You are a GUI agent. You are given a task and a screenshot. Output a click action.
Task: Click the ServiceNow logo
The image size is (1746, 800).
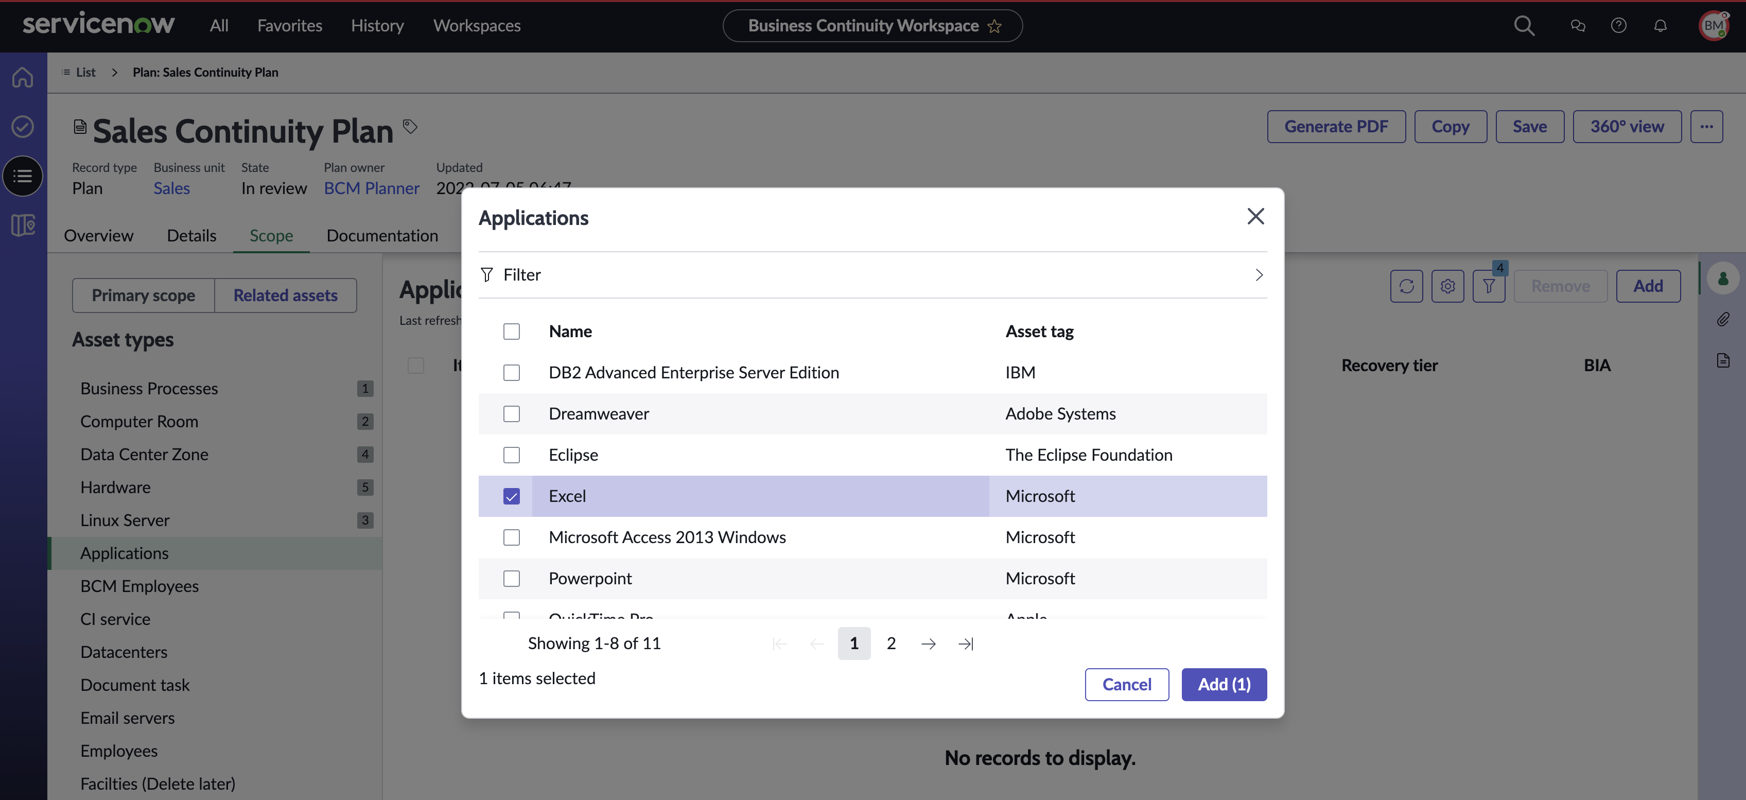point(98,24)
